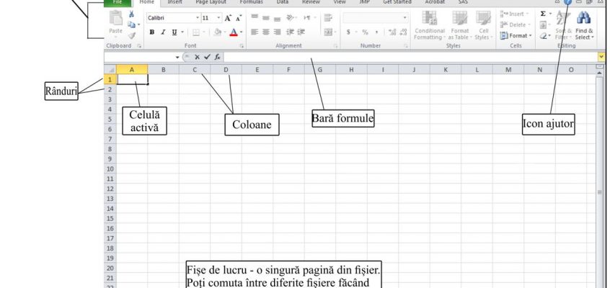The height and width of the screenshot is (288, 610).
Task: Click the Borders icon
Action: click(196, 32)
